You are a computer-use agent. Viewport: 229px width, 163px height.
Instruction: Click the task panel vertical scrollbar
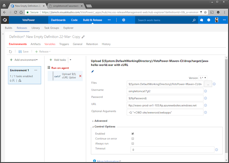point(226,105)
